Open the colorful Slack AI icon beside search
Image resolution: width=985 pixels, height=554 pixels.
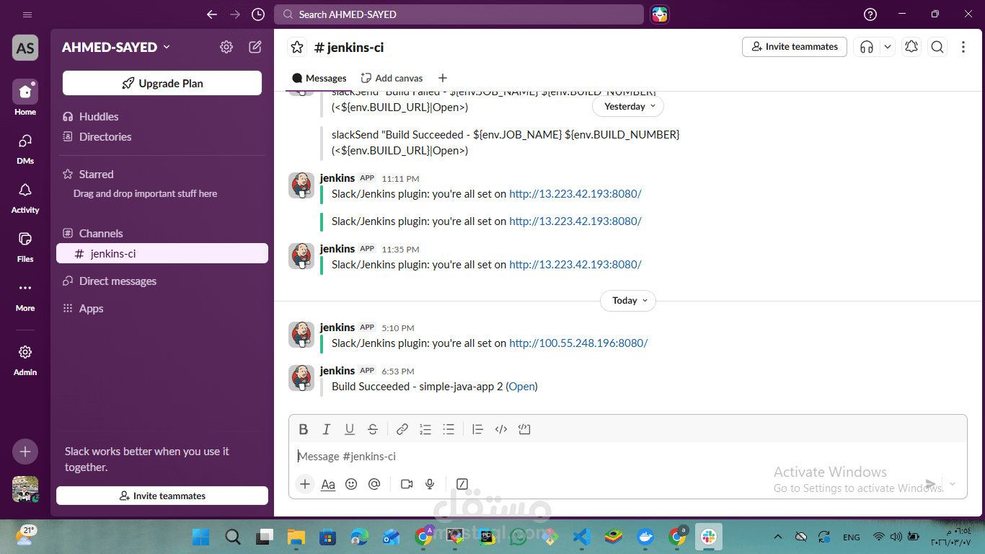659,14
